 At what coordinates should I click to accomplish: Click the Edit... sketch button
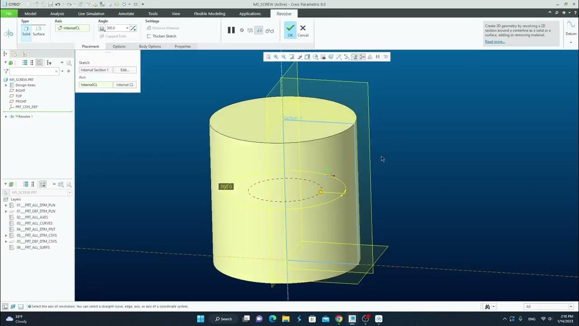click(125, 70)
